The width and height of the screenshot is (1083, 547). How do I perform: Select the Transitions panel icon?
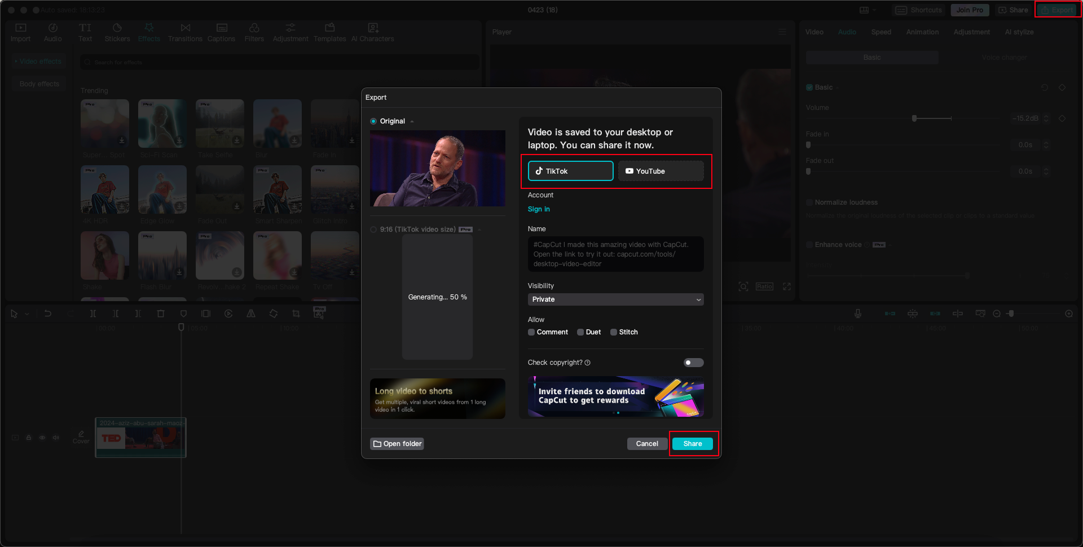coord(185,32)
